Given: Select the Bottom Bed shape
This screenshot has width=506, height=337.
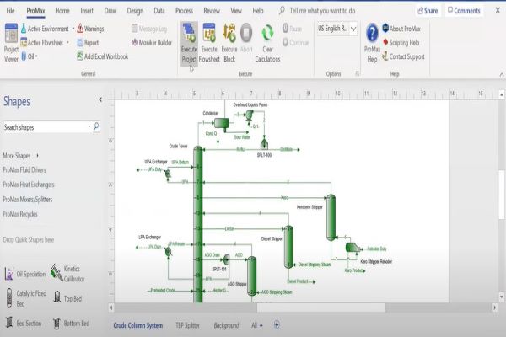Looking at the screenshot, I should point(71,324).
